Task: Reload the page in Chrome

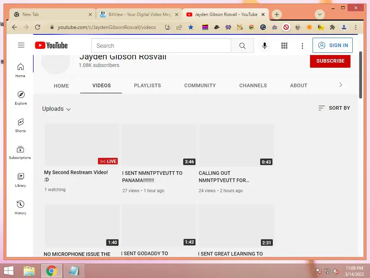Action: (x=38, y=27)
